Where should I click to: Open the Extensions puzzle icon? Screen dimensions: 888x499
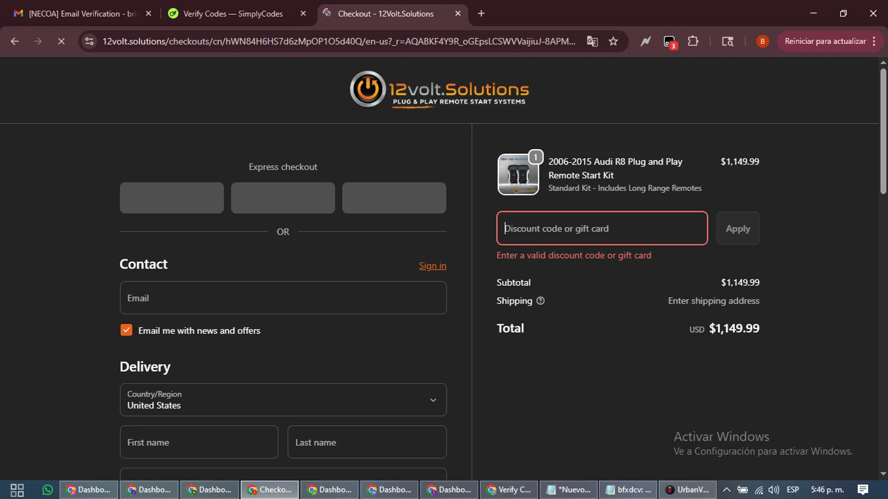(x=693, y=41)
